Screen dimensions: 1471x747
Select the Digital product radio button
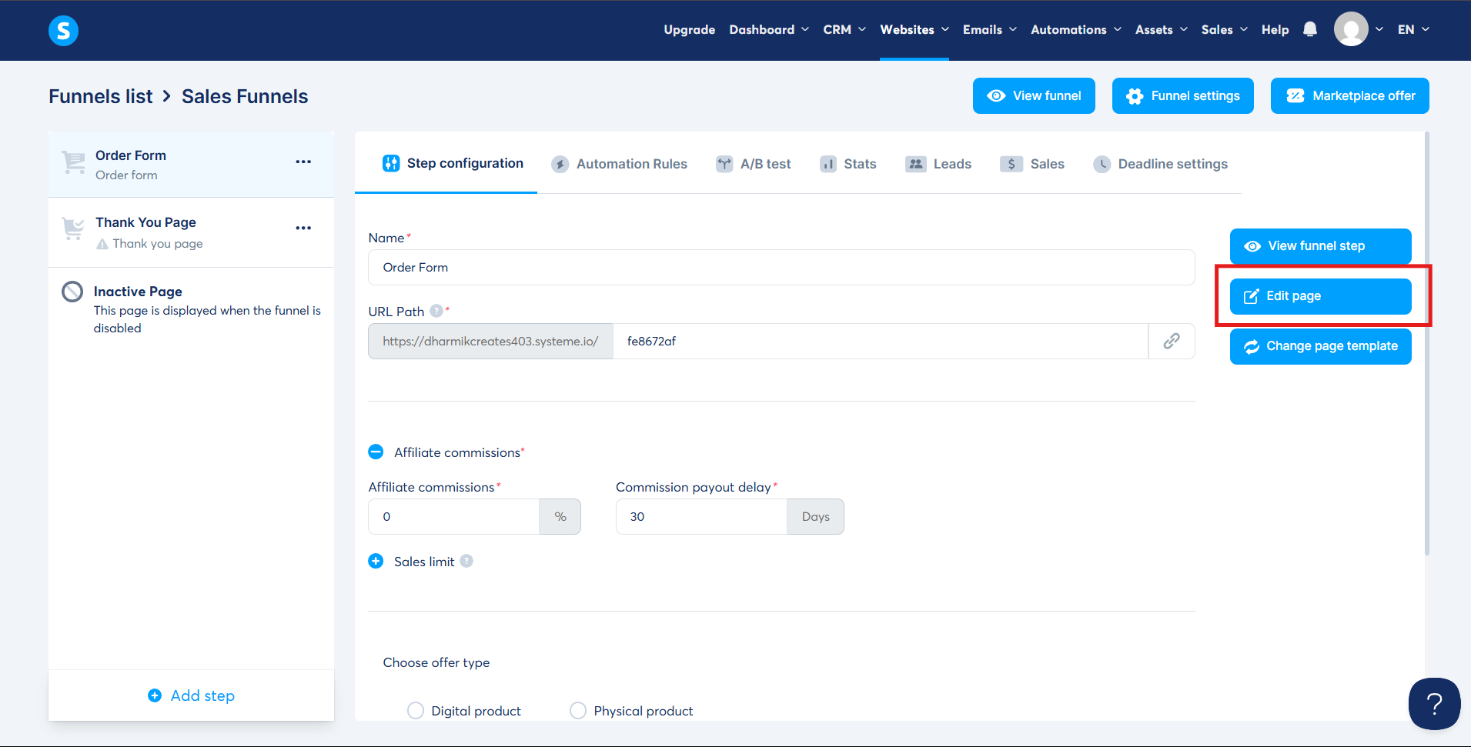pos(416,711)
